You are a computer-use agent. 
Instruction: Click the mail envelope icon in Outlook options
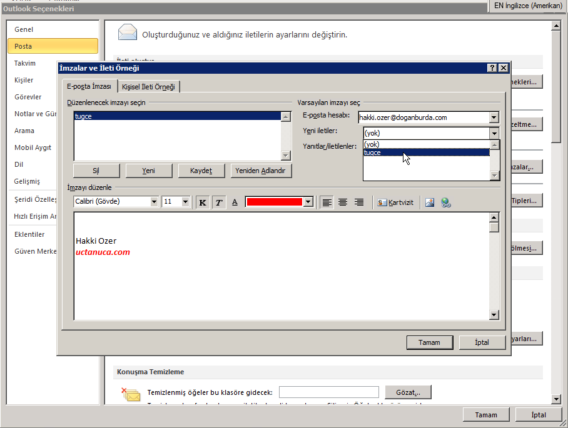(128, 32)
